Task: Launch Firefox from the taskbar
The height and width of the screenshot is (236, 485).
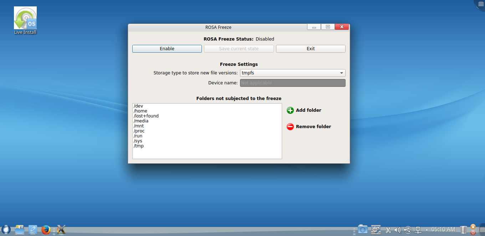Action: [x=46, y=230]
